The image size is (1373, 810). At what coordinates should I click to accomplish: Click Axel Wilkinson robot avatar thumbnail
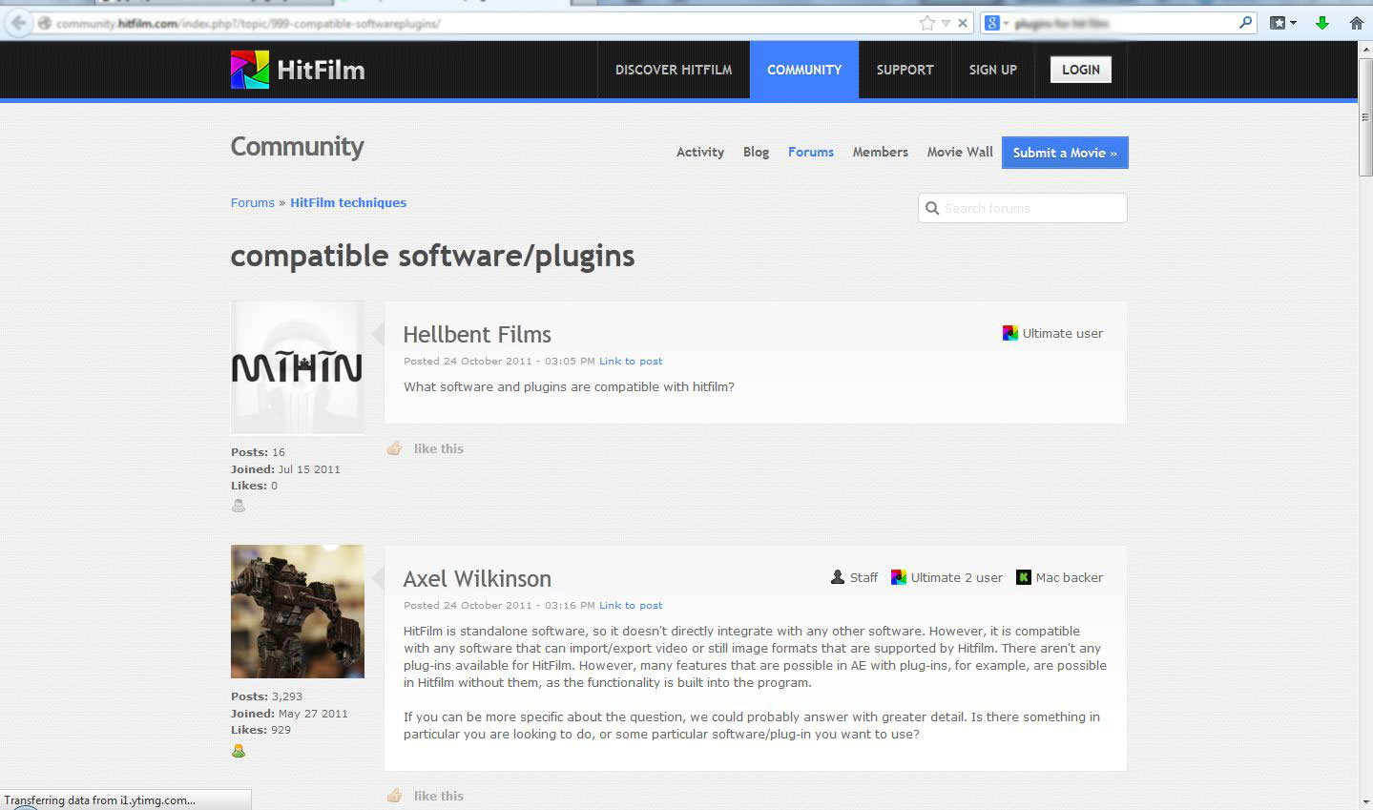point(298,612)
